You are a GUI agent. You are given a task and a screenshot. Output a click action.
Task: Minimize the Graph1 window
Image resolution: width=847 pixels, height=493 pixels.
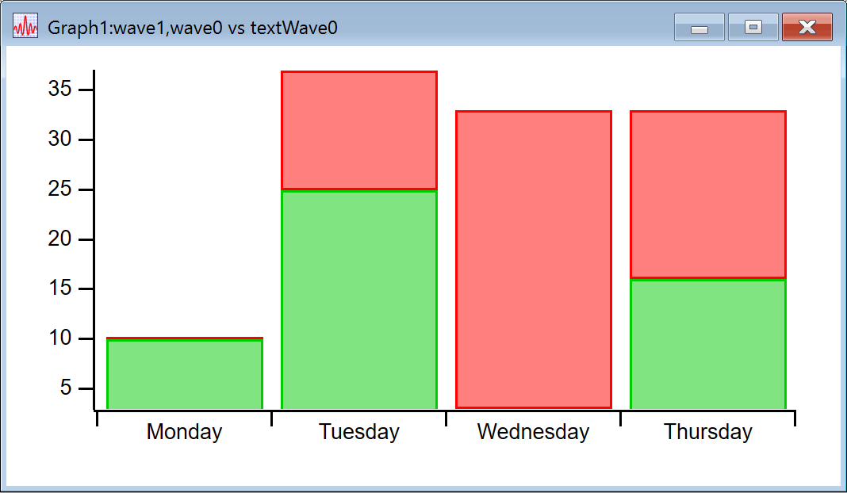tap(699, 28)
